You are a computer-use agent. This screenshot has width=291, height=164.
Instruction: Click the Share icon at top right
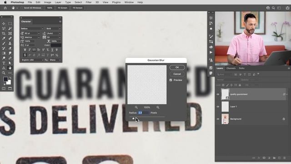pyautogui.click(x=287, y=8)
